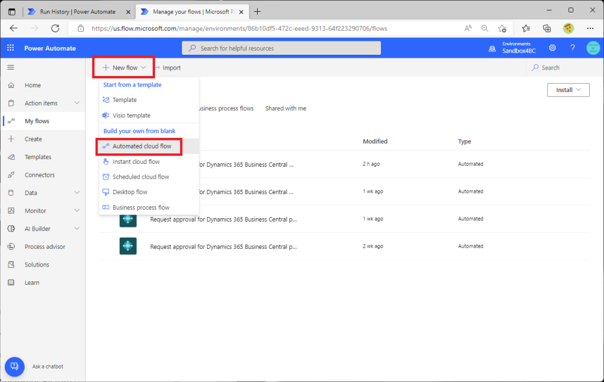Click the Templates icon in sidebar
Screen dimensions: 604x382
click(x=11, y=157)
